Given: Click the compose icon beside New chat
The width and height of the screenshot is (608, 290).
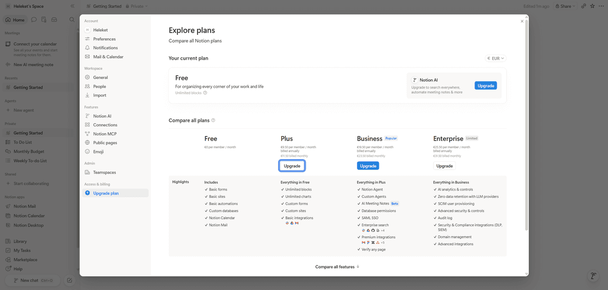Looking at the screenshot, I should (69, 280).
